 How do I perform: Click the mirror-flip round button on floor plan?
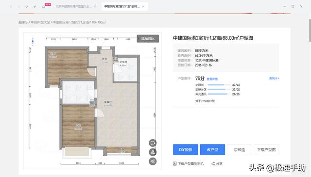153,152
